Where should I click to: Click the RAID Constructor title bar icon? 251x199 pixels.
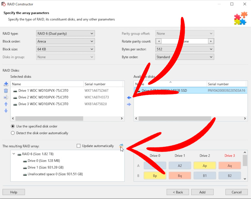(x=4, y=4)
